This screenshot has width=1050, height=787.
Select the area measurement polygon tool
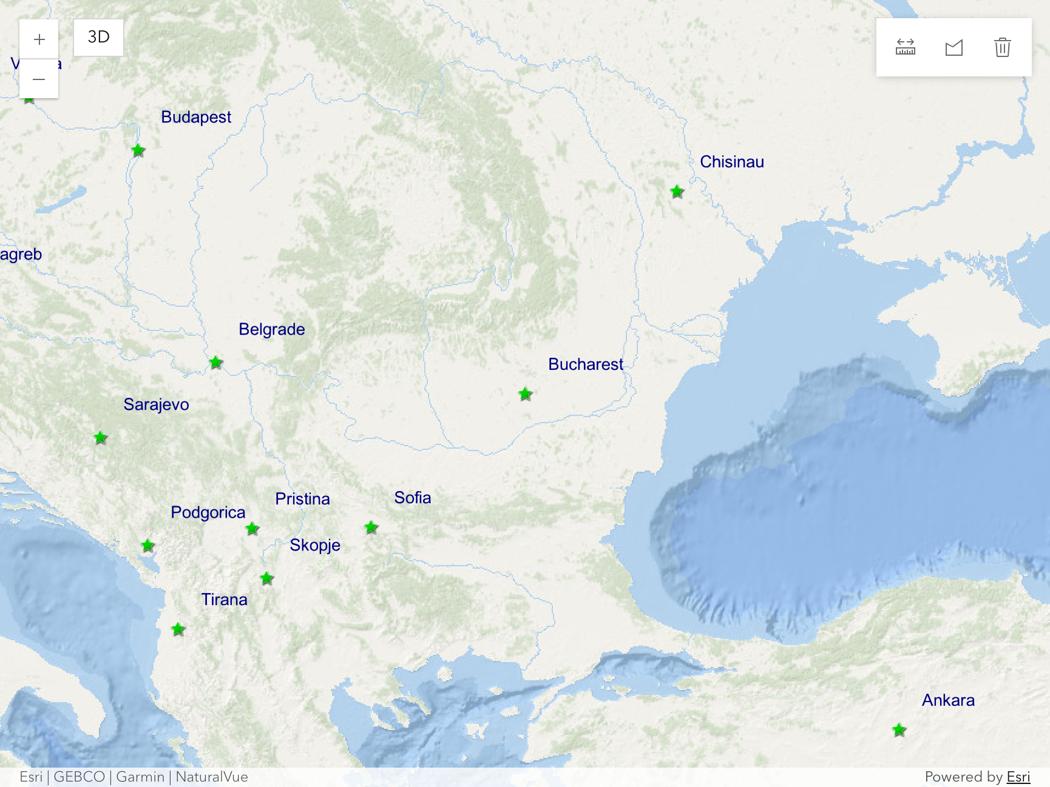pyautogui.click(x=953, y=47)
